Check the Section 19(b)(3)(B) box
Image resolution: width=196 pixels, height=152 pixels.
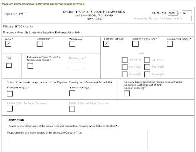170,44
